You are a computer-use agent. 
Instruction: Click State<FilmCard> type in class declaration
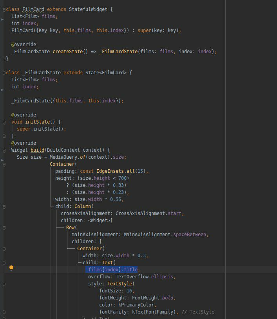click(x=106, y=73)
